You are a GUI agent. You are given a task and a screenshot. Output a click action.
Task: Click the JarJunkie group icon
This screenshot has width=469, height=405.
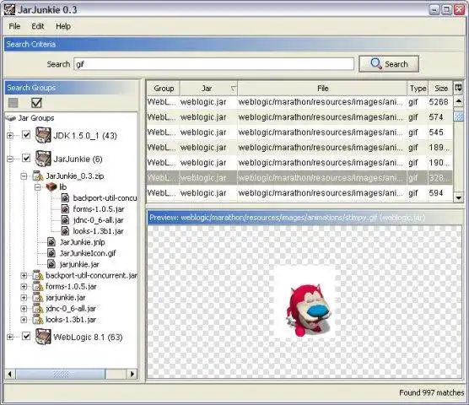click(43, 159)
